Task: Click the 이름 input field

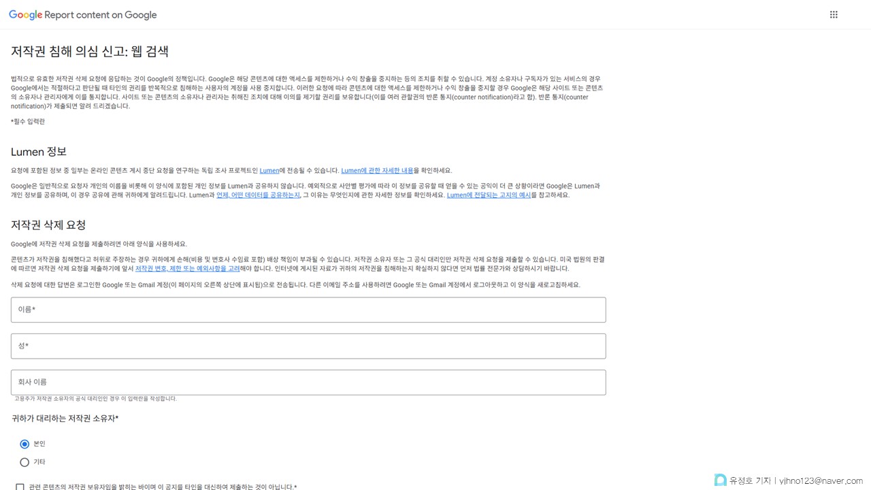Action: point(308,310)
